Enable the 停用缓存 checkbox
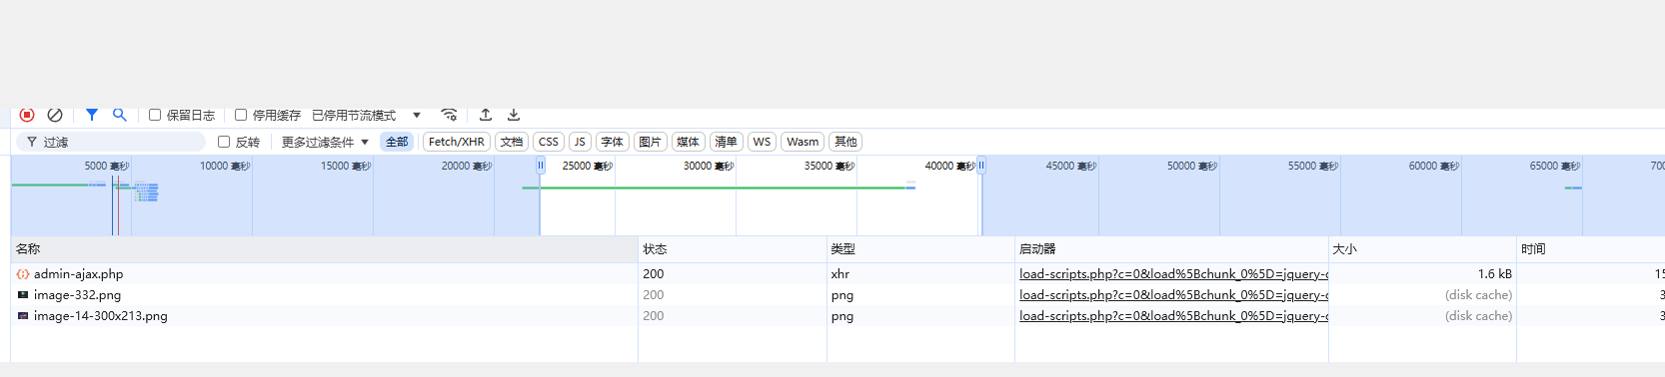The image size is (1665, 377). click(x=241, y=115)
